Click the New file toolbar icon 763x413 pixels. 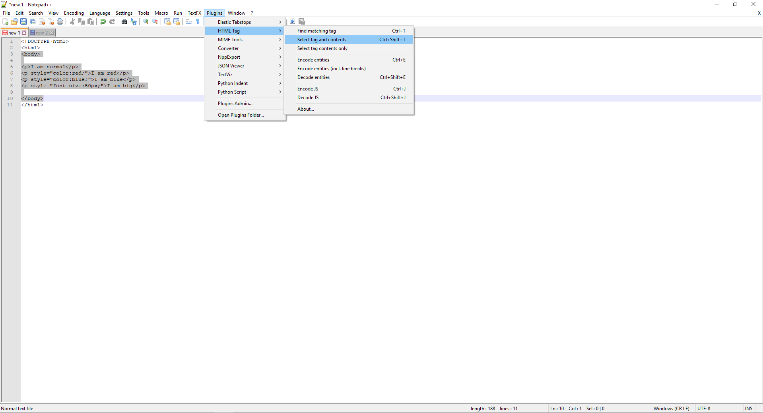(6, 22)
